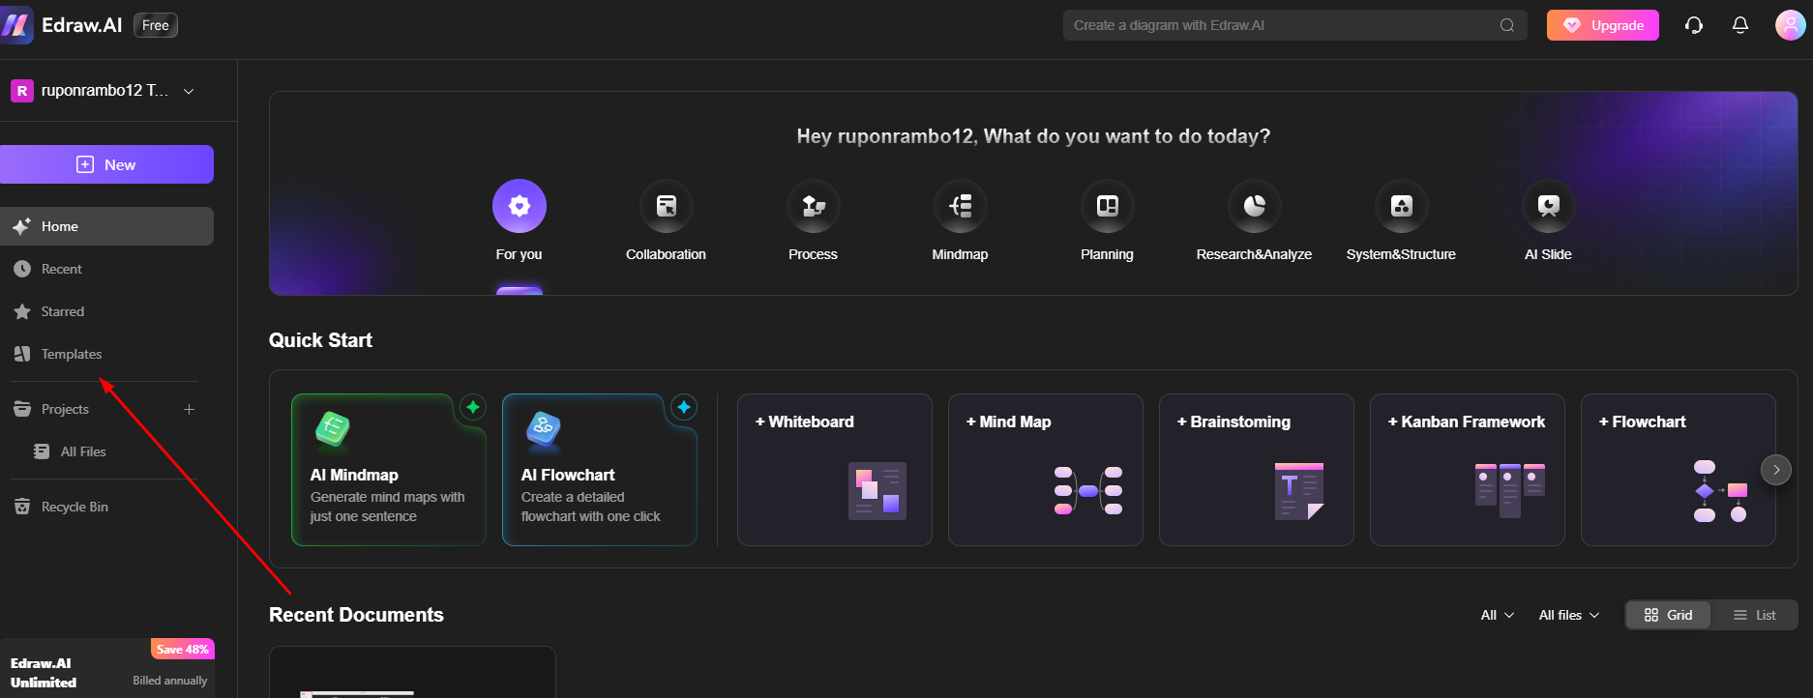The height and width of the screenshot is (698, 1813).
Task: Select the System&Structure category icon
Action: click(x=1402, y=206)
